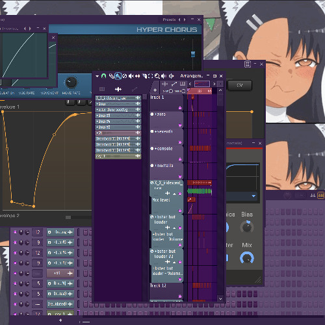Mute first channel rack row via its LED
The image size is (325, 325).
tap(15, 232)
